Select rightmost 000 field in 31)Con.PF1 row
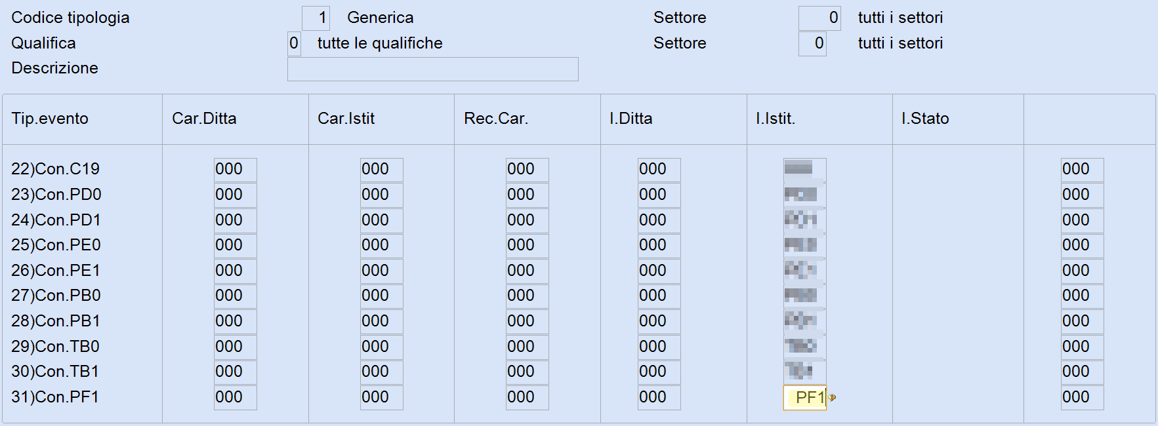Viewport: 1158px width, 426px height. tap(1083, 397)
